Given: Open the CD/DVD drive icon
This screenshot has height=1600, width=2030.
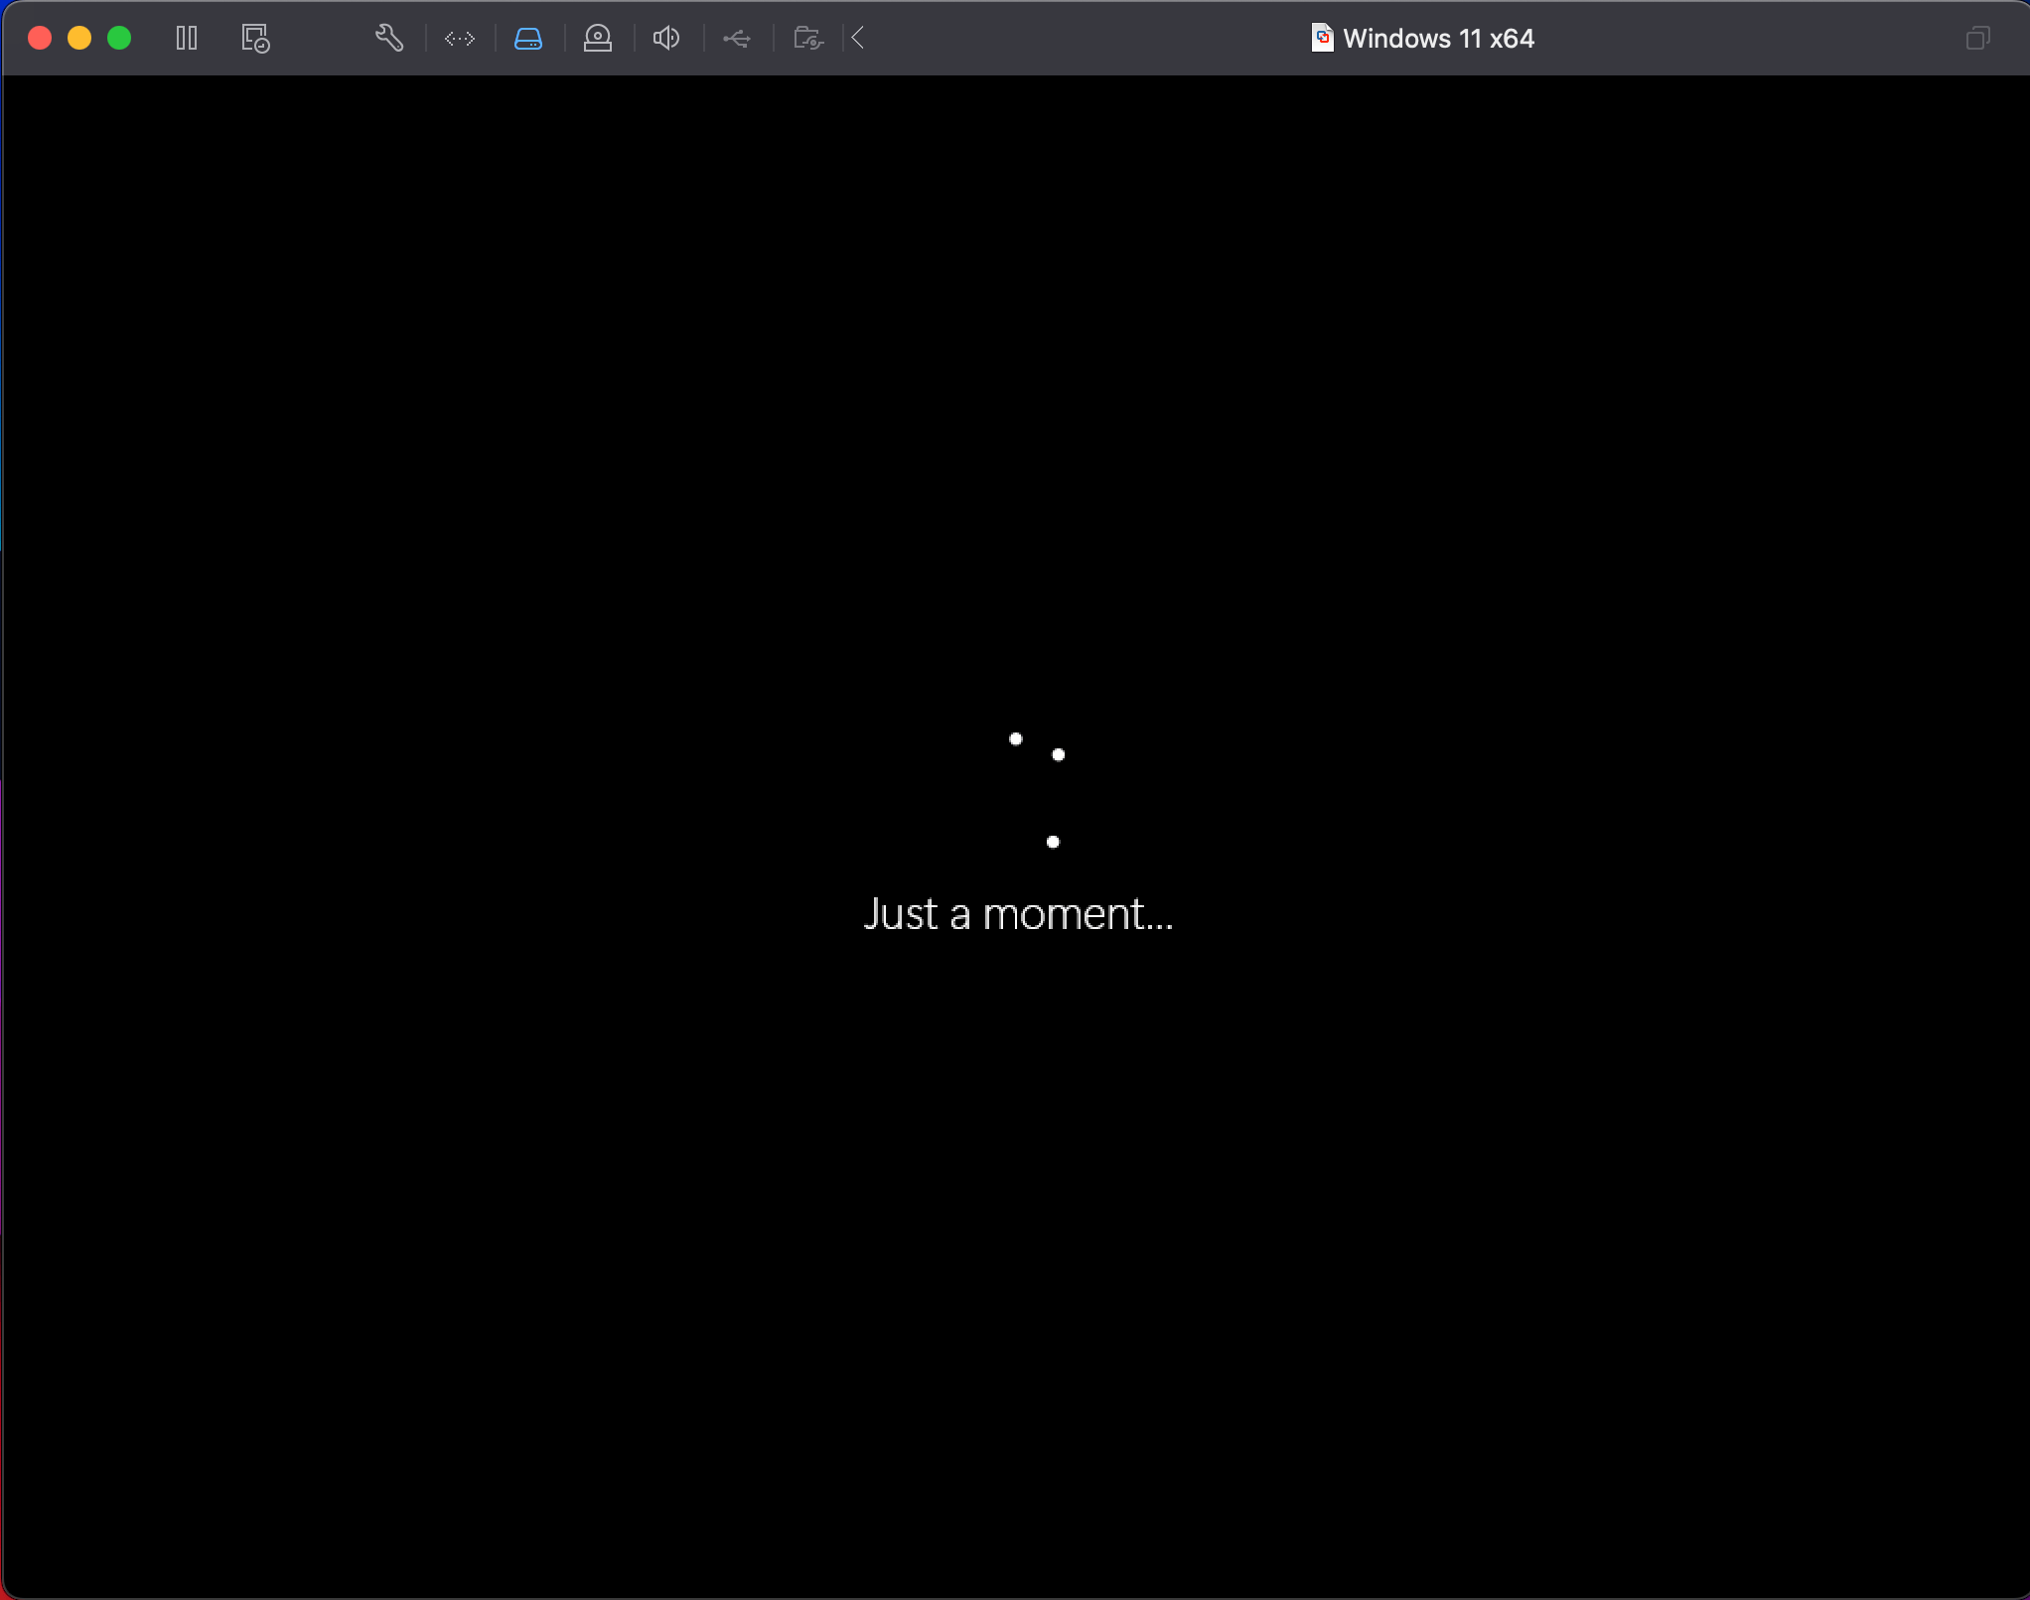Looking at the screenshot, I should point(598,39).
